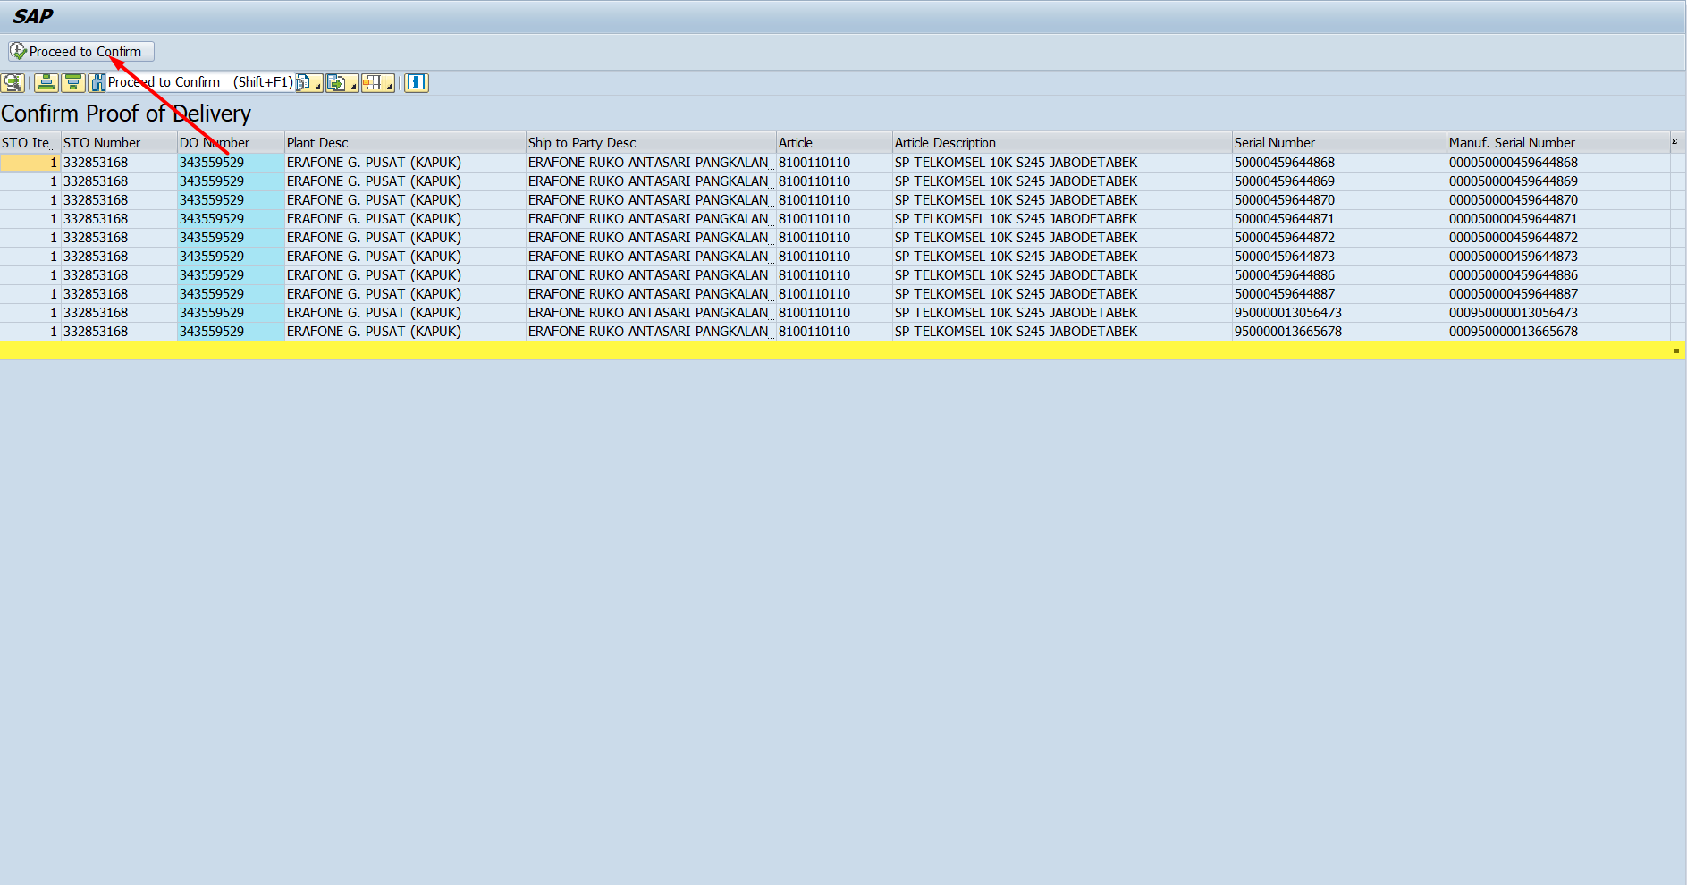Select the first row STO Item cell
Image resolution: width=1687 pixels, height=885 pixels.
pyautogui.click(x=30, y=163)
